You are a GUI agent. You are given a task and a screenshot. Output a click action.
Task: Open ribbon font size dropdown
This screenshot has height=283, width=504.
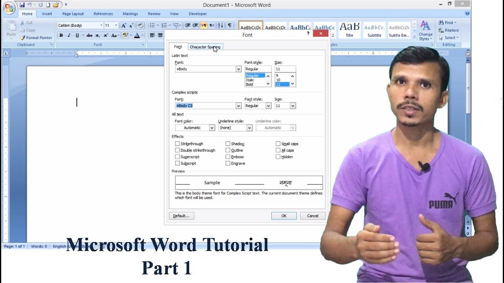[x=116, y=26]
